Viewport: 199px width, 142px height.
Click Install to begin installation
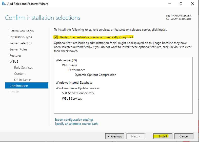point(163,136)
